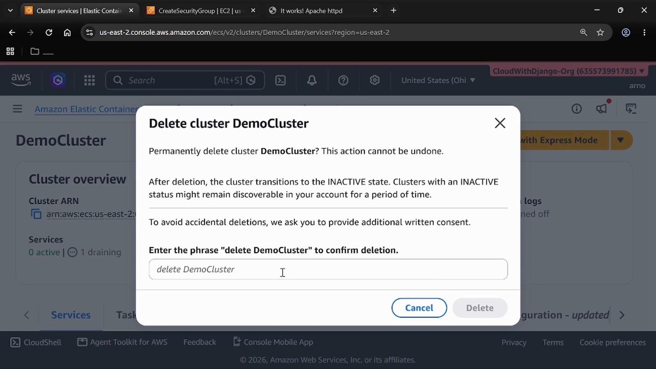The height and width of the screenshot is (369, 656).
Task: Bookmark this page with the star
Action: 600,32
